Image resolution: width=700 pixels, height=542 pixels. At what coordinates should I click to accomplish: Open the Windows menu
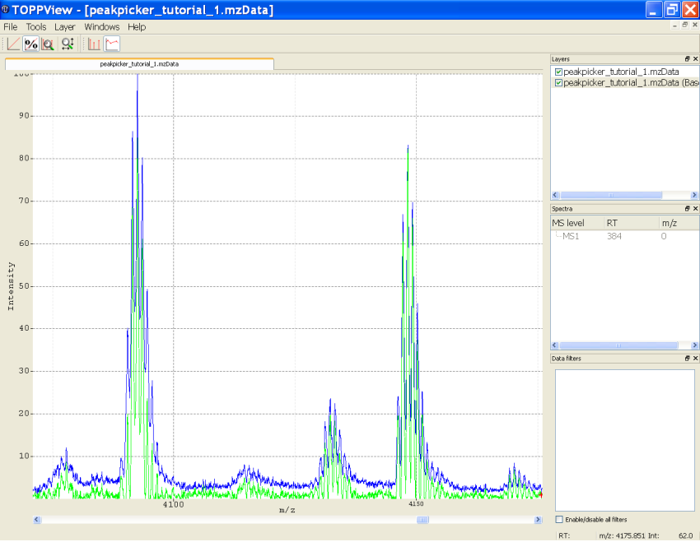point(102,26)
